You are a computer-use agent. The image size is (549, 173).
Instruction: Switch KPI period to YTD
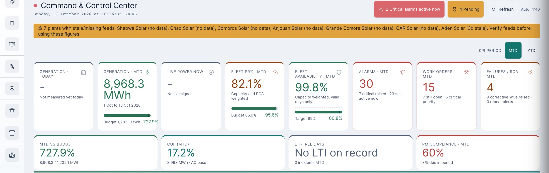click(531, 50)
